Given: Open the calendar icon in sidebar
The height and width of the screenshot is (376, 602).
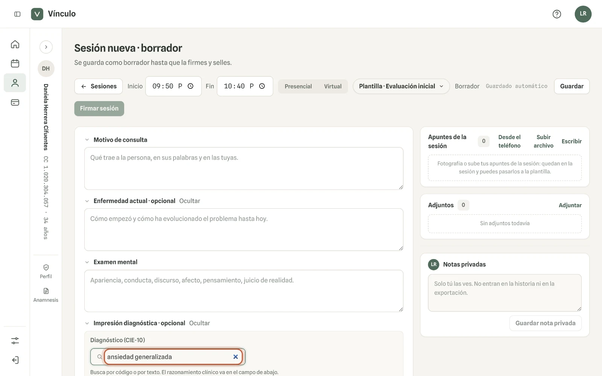Looking at the screenshot, I should pos(15,63).
